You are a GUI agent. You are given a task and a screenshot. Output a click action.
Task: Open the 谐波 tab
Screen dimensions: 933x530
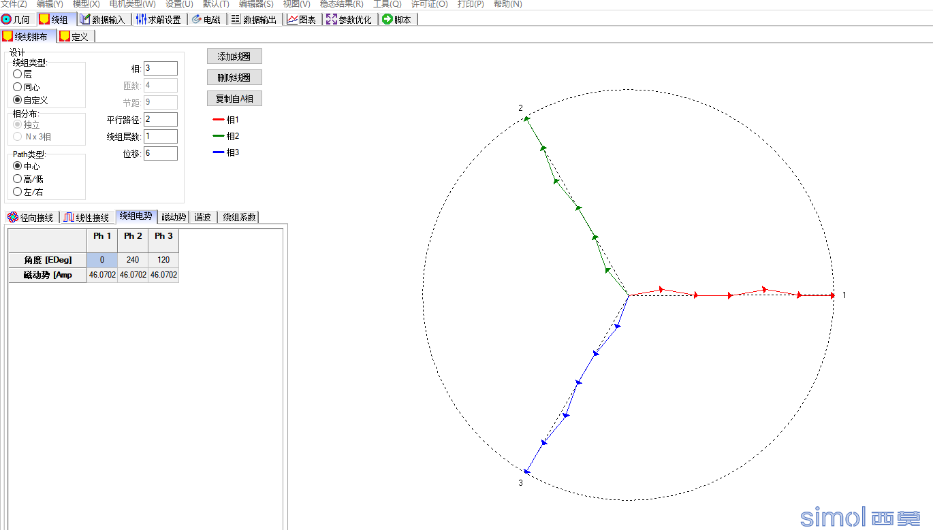203,217
